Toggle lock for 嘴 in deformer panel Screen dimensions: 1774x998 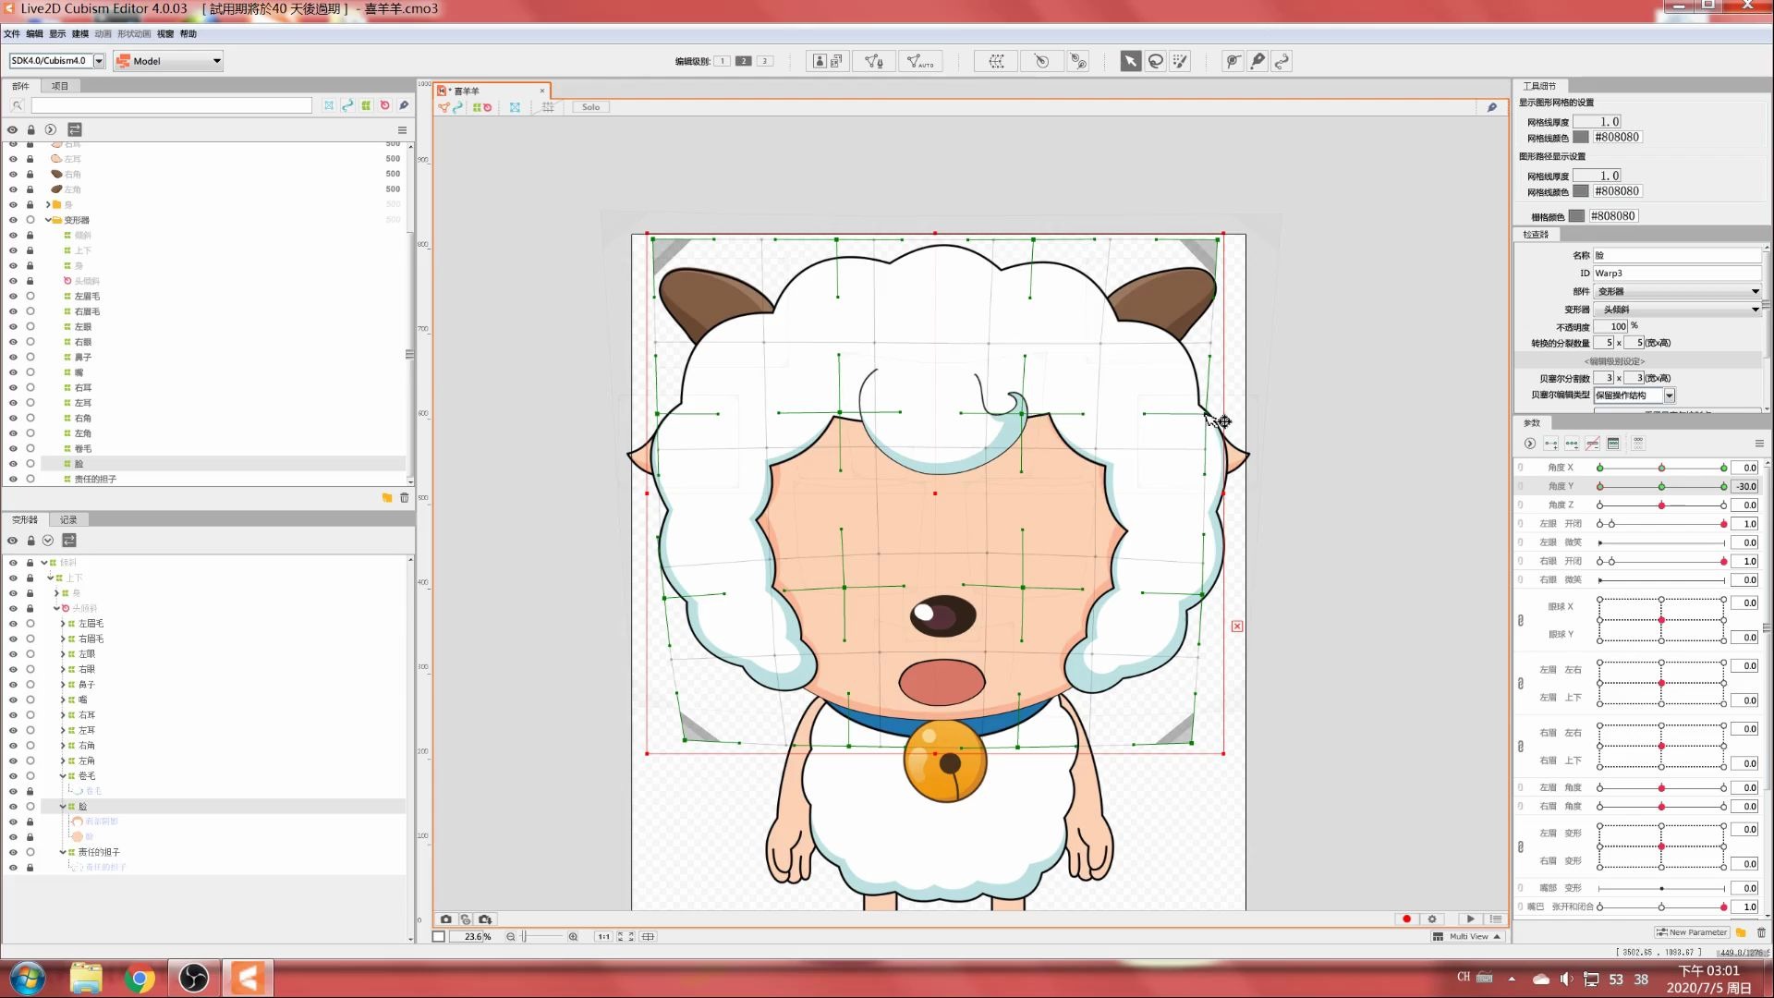click(x=30, y=700)
